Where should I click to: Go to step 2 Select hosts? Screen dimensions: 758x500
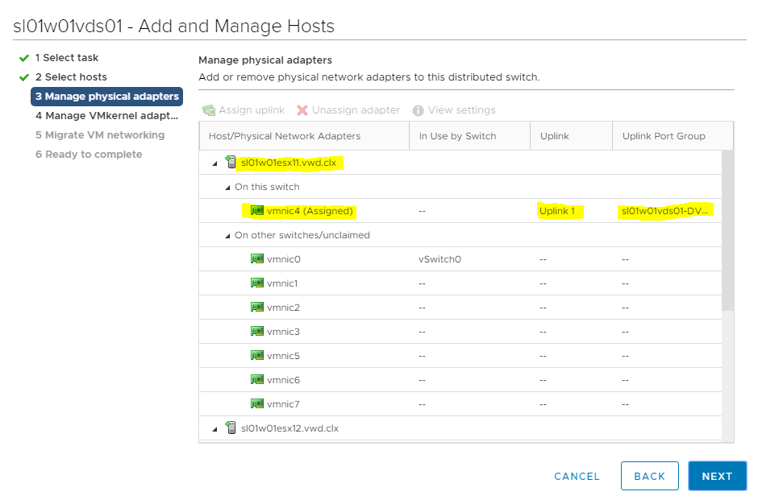point(71,77)
